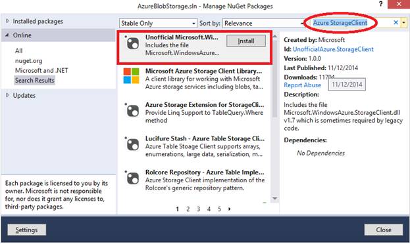Select the All source under Online
This screenshot has width=410, height=244.
click(19, 51)
